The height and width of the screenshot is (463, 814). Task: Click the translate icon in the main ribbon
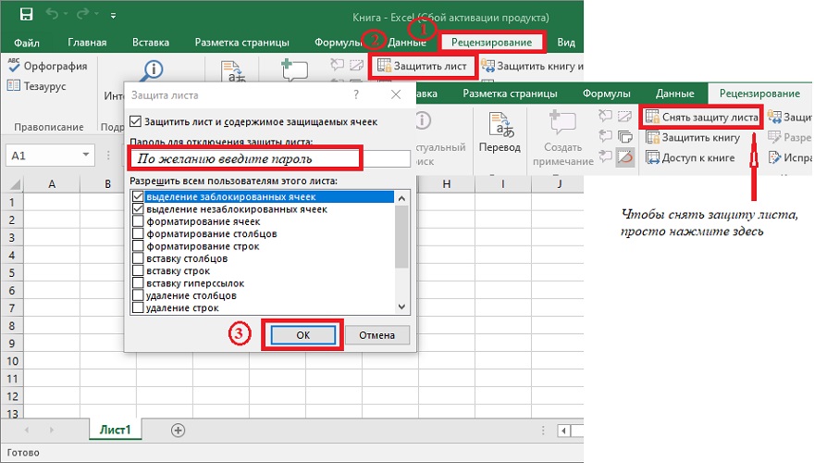[x=233, y=71]
